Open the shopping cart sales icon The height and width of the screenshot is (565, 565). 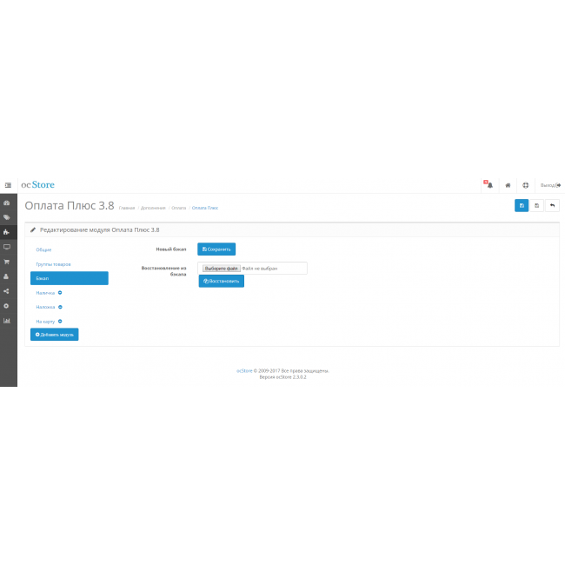7,262
